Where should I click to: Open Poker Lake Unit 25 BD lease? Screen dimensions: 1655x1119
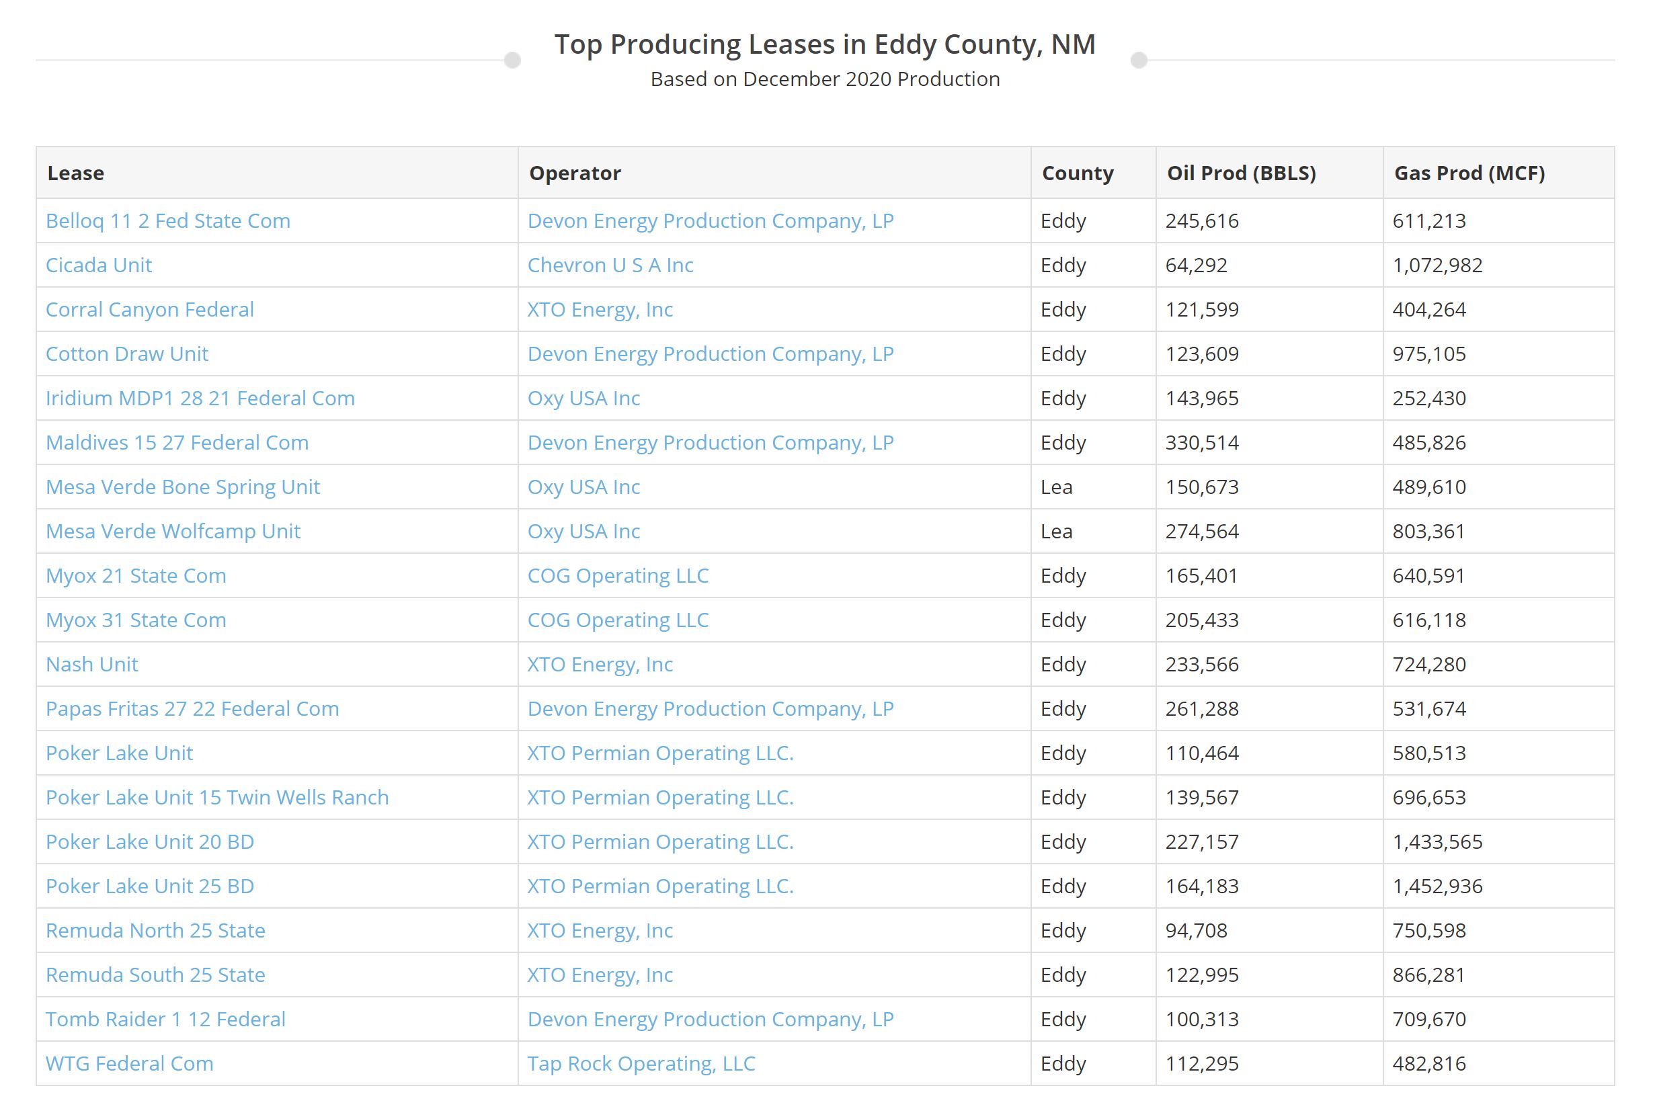pyautogui.click(x=151, y=886)
